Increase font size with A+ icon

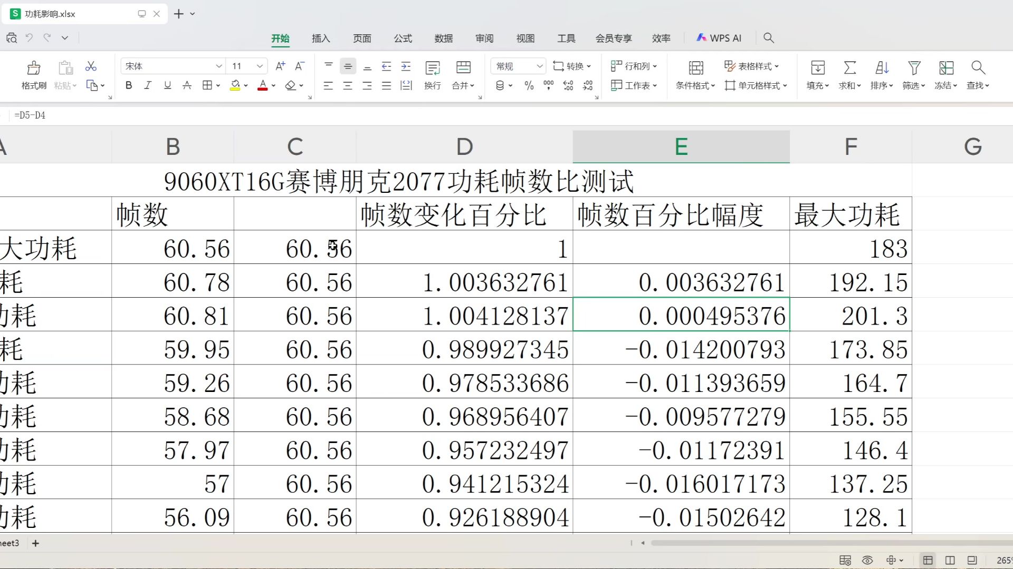click(x=280, y=66)
